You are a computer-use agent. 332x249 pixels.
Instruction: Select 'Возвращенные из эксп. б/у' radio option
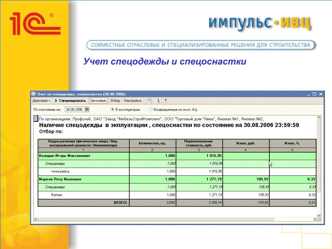[151, 110]
